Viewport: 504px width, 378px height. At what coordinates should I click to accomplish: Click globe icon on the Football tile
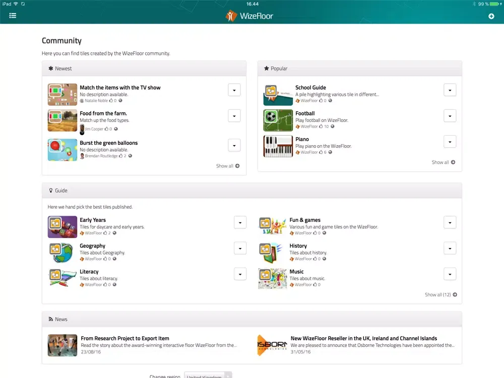click(x=332, y=127)
